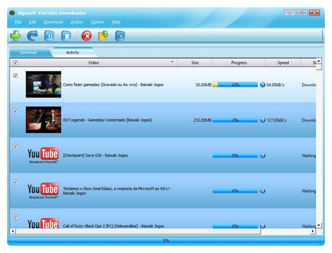
Task: Click the vertical scrollbar up arrow
Action: click(319, 61)
